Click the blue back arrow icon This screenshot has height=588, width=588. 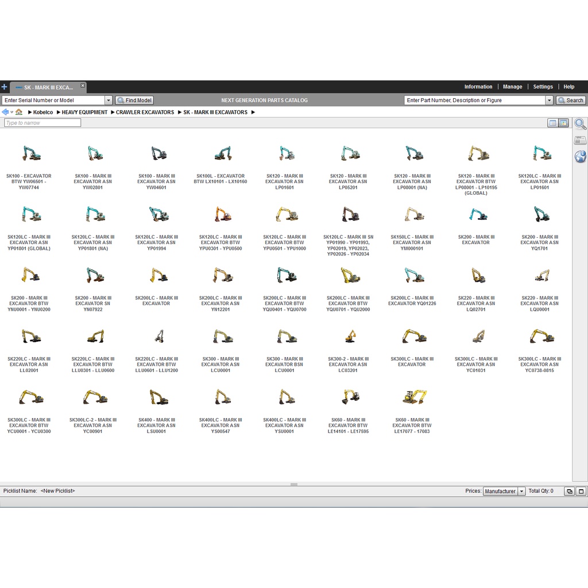click(5, 112)
